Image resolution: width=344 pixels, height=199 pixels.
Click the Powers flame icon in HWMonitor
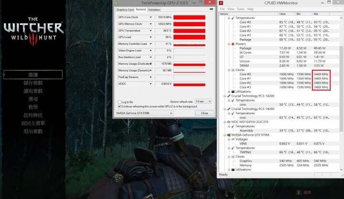click(x=233, y=44)
